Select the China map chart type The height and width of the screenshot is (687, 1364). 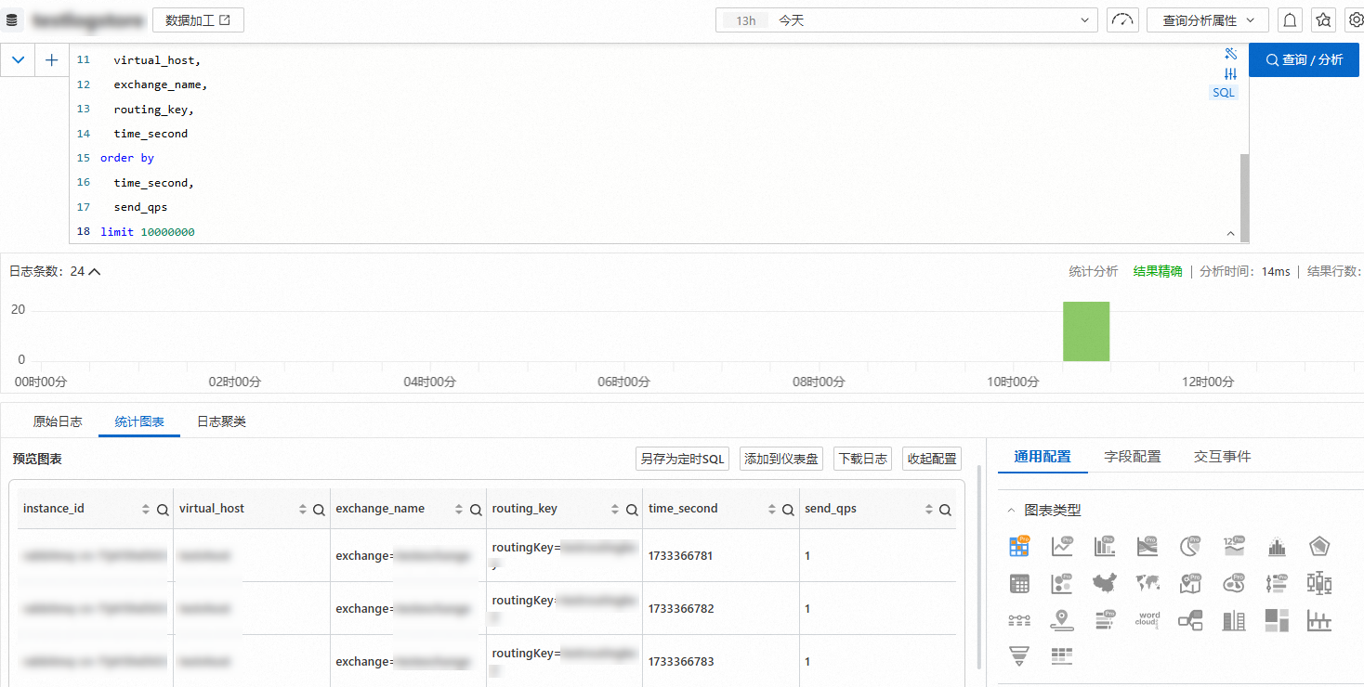(1105, 584)
